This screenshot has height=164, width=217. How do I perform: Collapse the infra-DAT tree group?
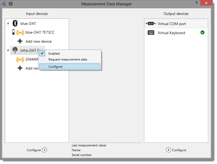click(x=8, y=50)
